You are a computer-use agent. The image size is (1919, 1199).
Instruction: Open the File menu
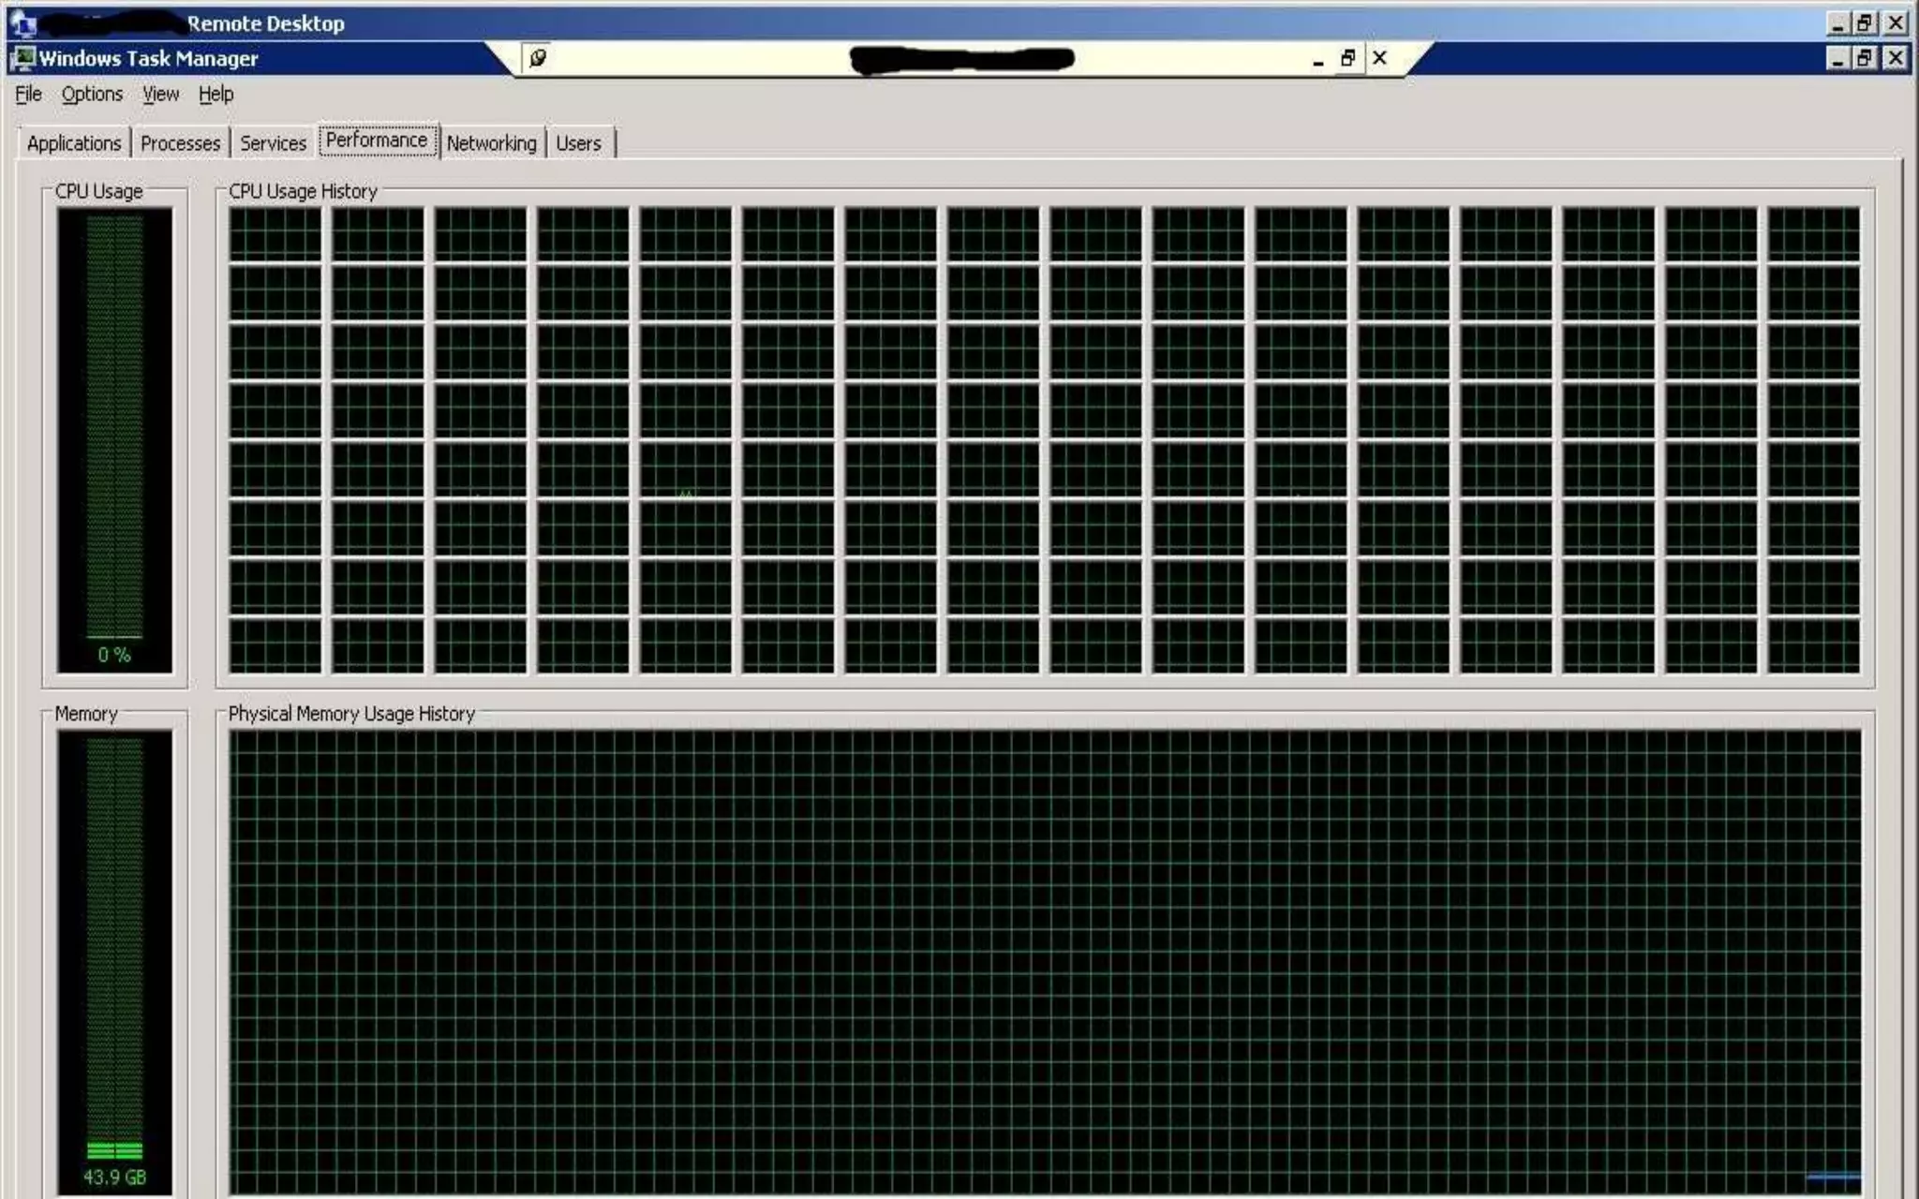point(28,94)
